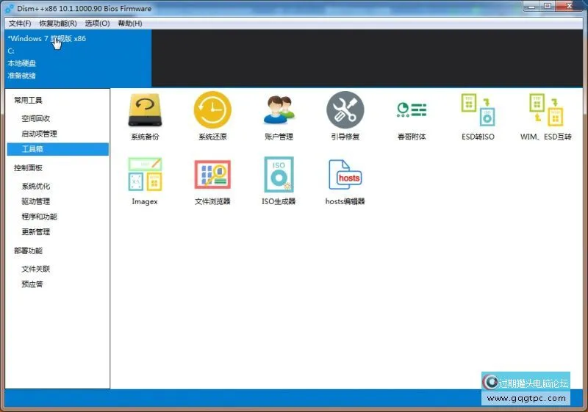Viewport: 588px width, 412px height.
Task: Open 账户管理 user accounts icon
Action: pos(279,110)
